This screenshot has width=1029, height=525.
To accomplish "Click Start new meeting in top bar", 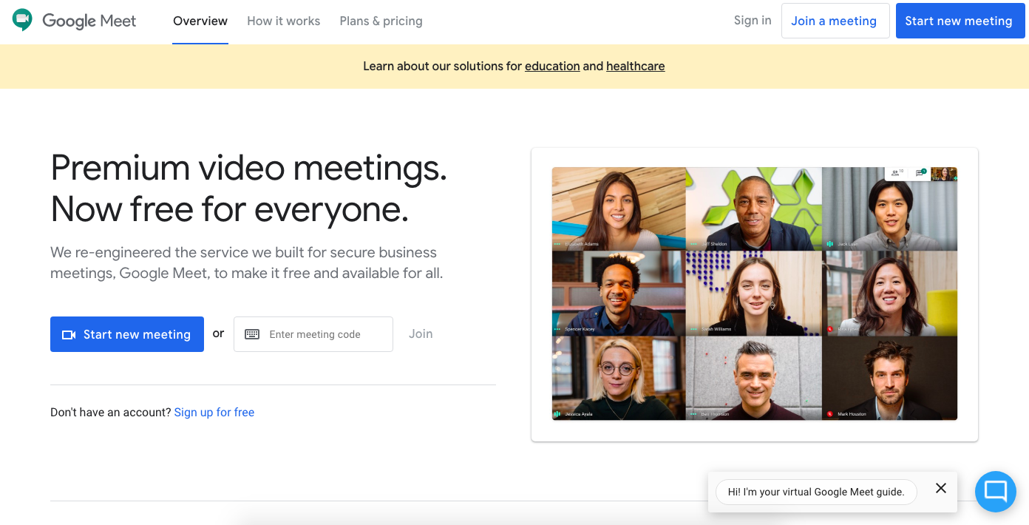I will [x=960, y=21].
